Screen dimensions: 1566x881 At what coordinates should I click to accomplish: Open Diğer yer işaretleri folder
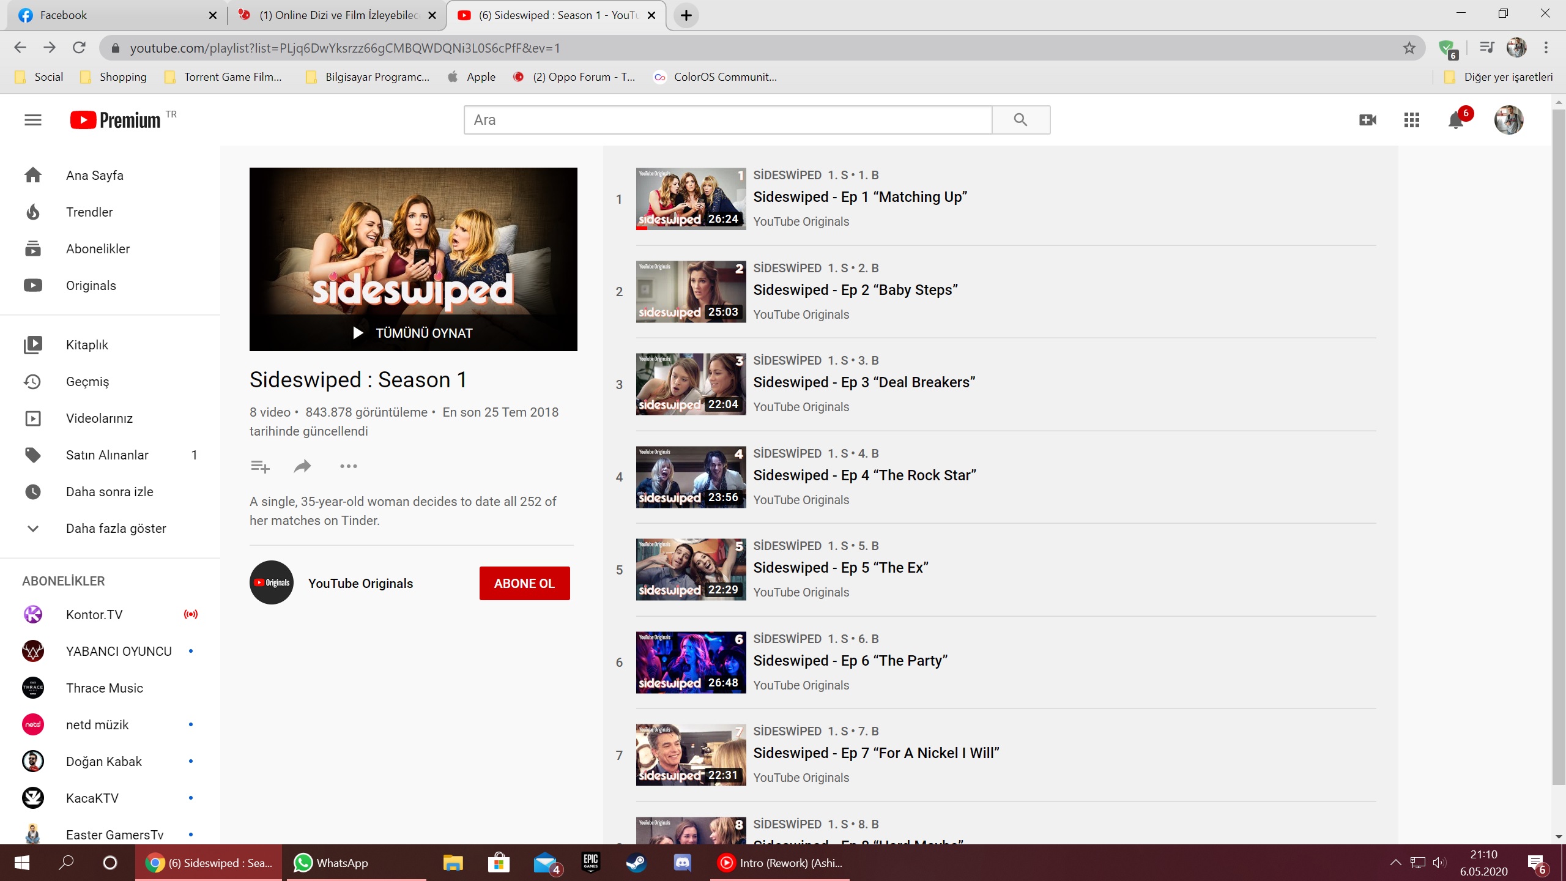pos(1499,77)
